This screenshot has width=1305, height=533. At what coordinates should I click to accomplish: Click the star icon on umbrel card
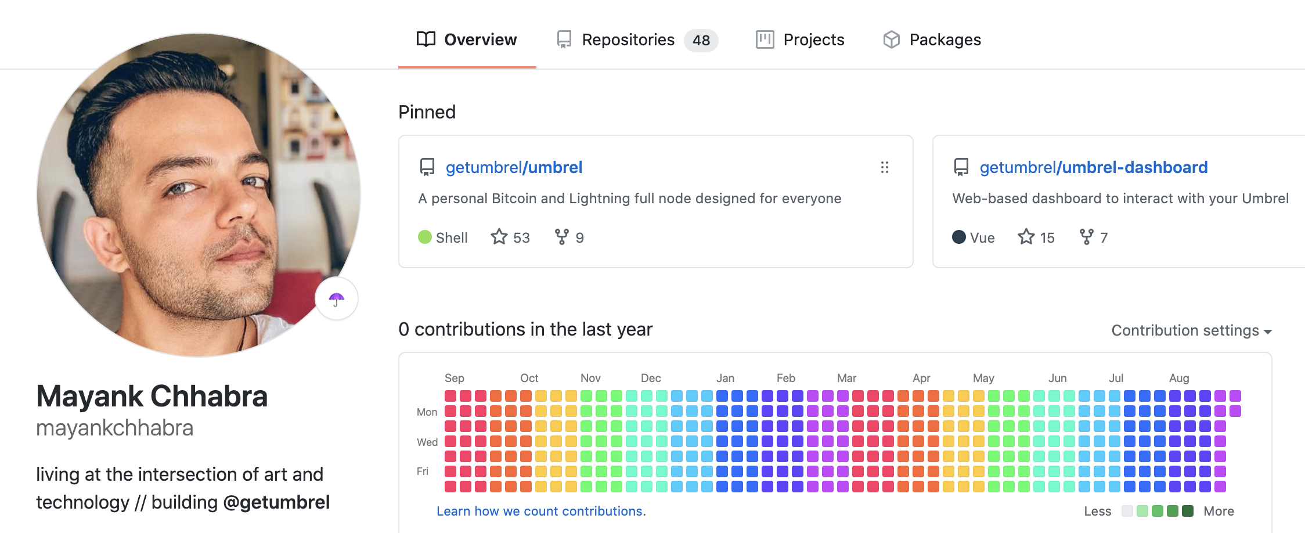pos(499,237)
